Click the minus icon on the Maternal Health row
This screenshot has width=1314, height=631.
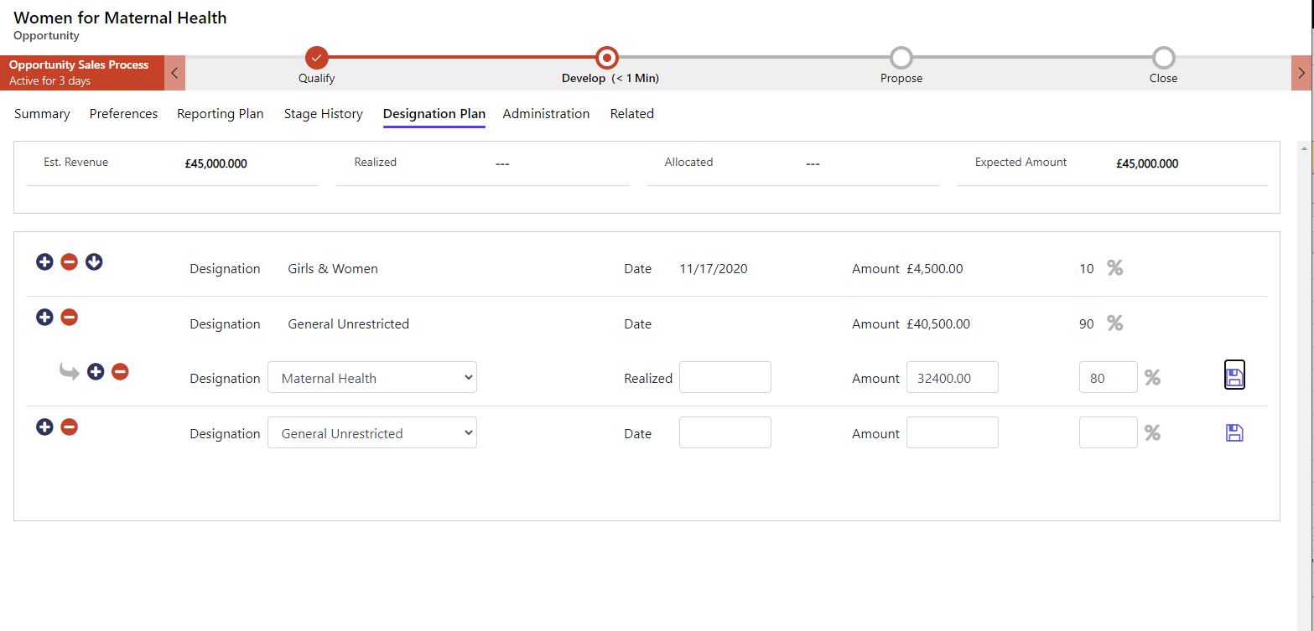coord(120,371)
